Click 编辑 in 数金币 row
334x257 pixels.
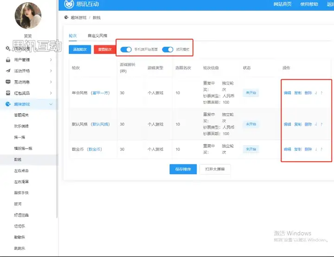point(287,149)
